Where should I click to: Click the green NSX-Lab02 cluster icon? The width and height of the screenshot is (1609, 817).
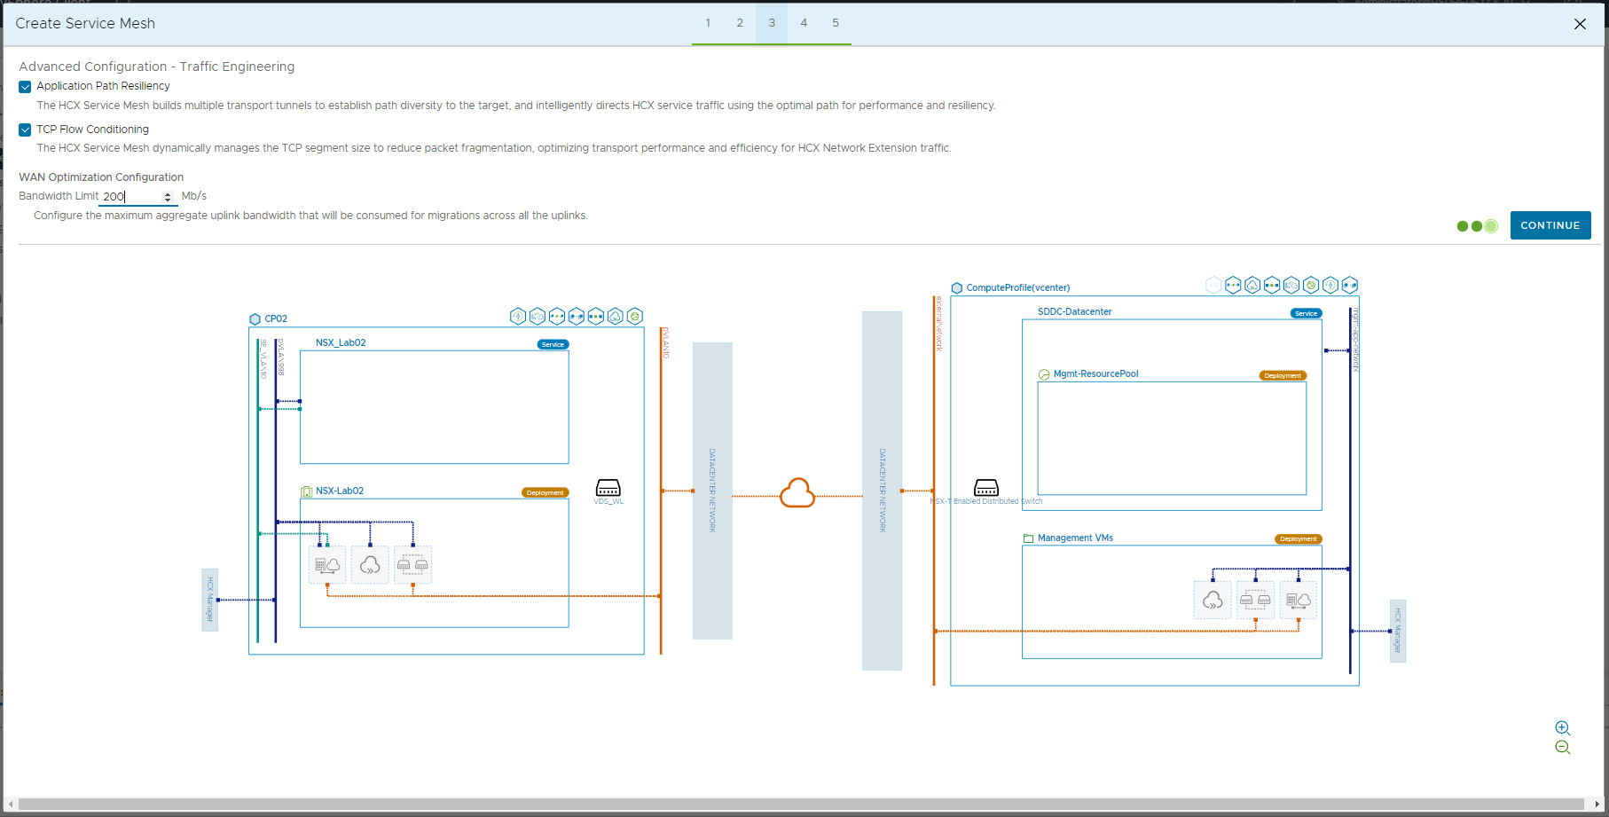pos(307,491)
